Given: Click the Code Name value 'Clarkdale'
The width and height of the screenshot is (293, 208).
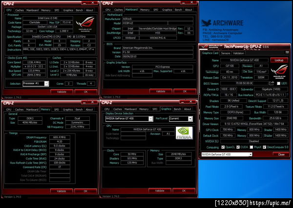Looking at the screenshot, I should 35,22.
